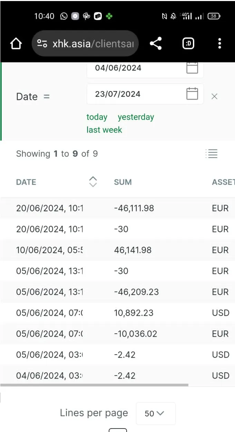235x432 pixels.
Task: Expand the Lines per page dropdown
Action: 156,413
